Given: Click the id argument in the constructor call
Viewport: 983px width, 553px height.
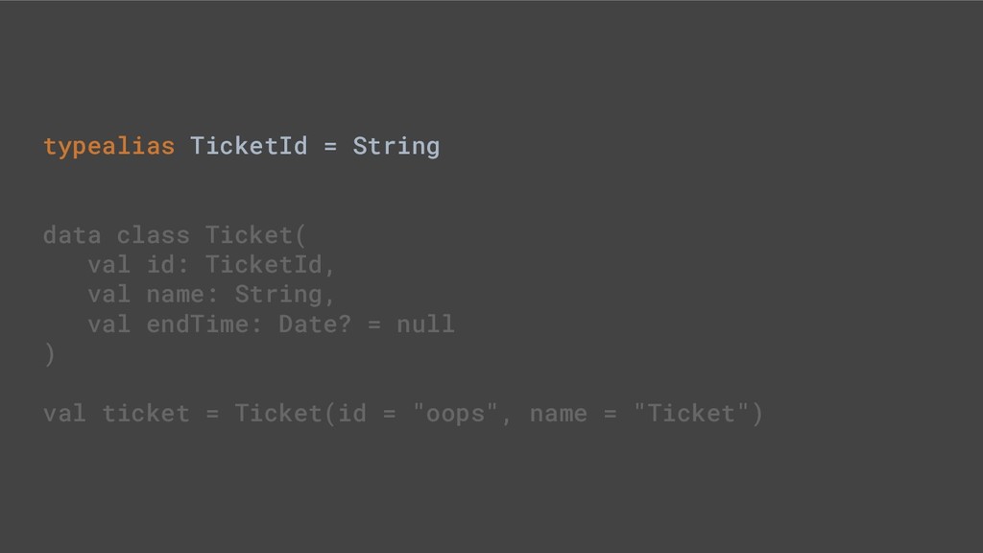Looking at the screenshot, I should point(351,414).
